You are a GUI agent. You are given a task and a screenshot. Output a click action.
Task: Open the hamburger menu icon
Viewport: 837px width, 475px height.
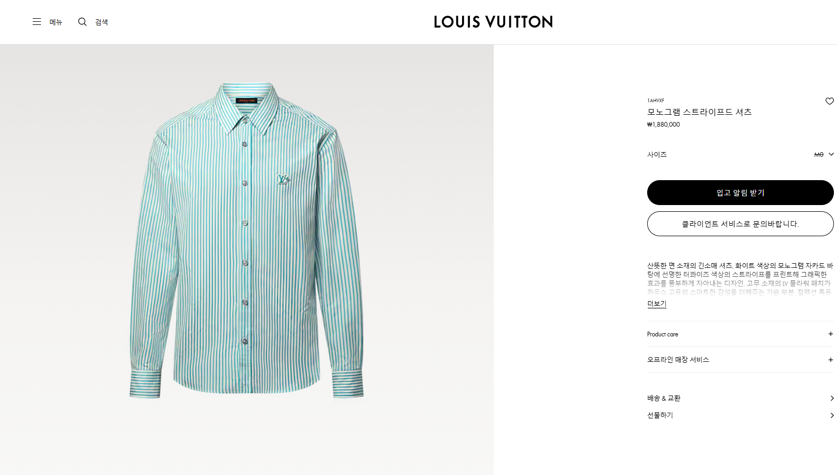37,22
